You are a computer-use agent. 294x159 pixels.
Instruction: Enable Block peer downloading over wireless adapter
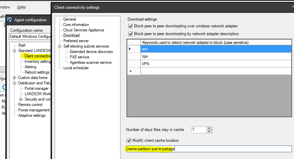coord(130,26)
